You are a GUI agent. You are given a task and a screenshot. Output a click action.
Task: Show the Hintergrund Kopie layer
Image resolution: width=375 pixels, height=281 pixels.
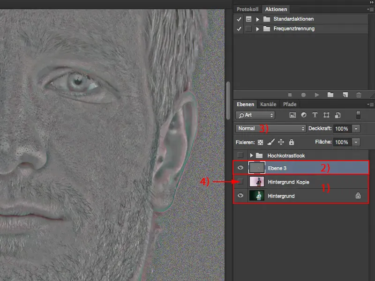240,182
